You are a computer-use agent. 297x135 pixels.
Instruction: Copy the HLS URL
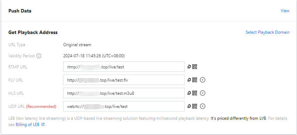pos(189,93)
